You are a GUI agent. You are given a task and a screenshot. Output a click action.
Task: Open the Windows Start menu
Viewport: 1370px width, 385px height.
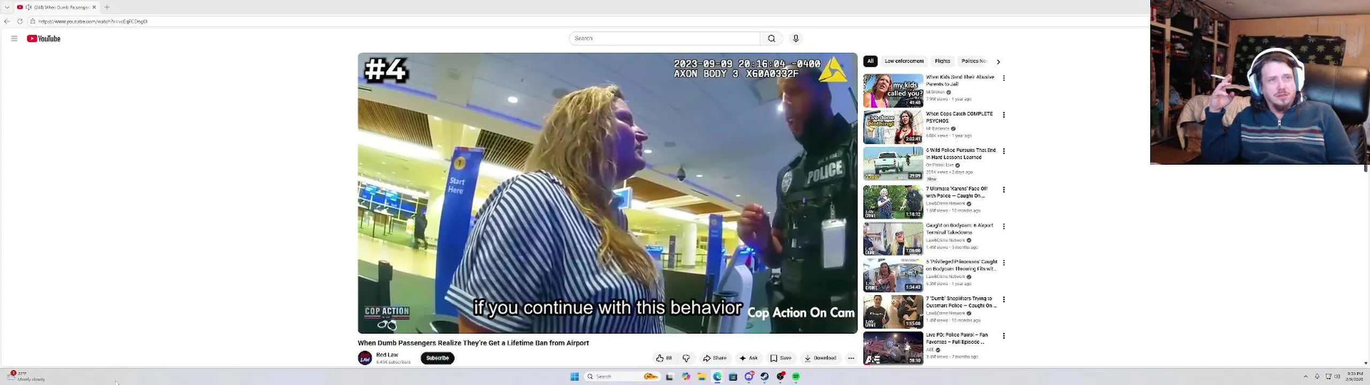point(575,377)
